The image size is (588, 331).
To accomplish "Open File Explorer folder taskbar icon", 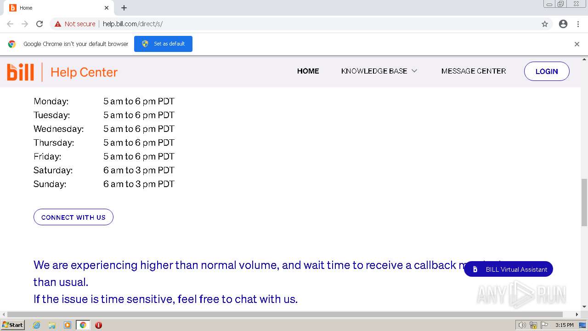I will click(x=52, y=325).
